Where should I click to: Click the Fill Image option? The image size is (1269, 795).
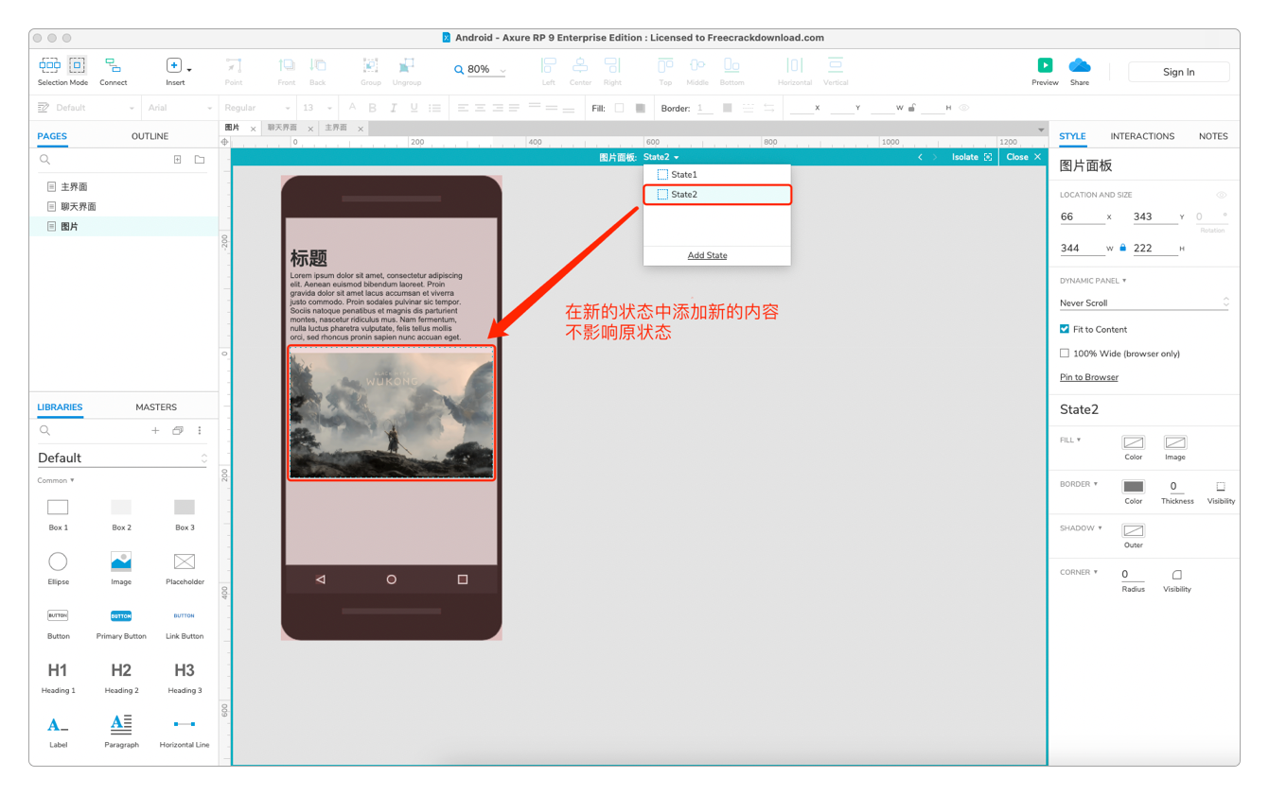coord(1175,442)
